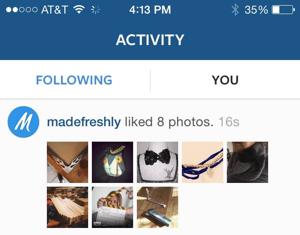
Task: Tap the network activity spinner icon
Action: [95, 9]
